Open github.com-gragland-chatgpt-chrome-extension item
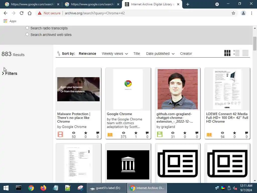The height and width of the screenshot is (193, 257). pos(175,118)
